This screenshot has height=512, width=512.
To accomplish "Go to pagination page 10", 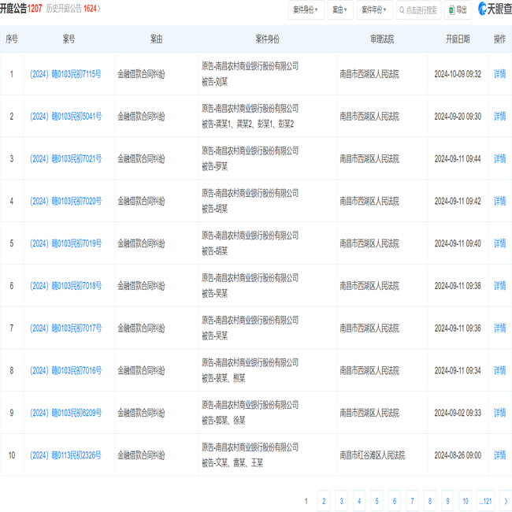I will point(465,501).
